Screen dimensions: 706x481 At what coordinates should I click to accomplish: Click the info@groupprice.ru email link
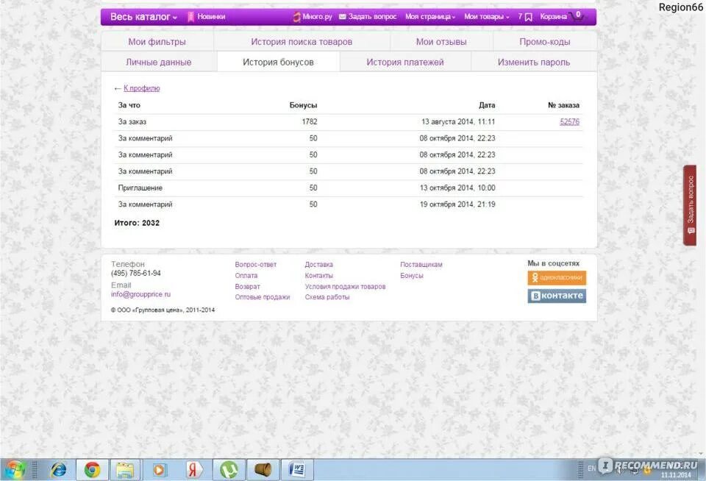pyautogui.click(x=141, y=294)
